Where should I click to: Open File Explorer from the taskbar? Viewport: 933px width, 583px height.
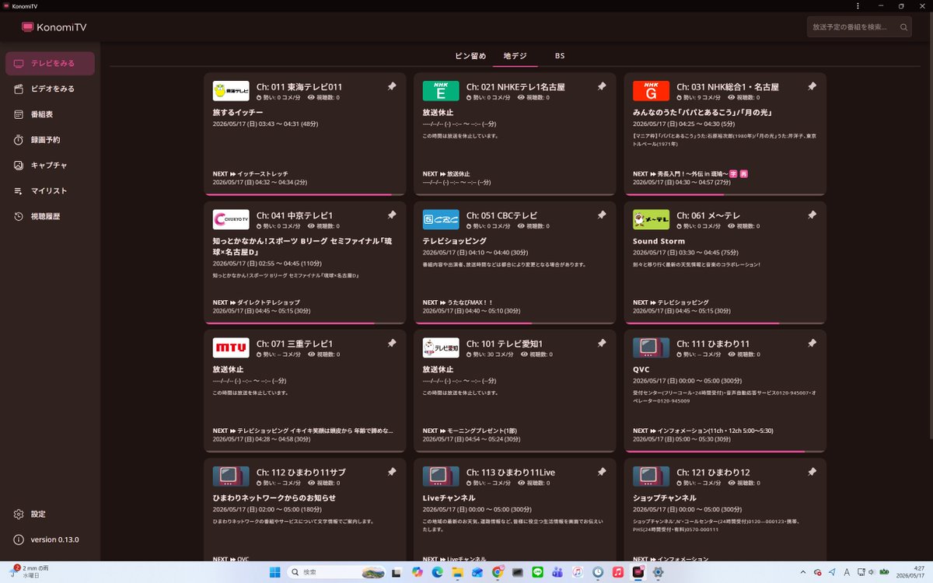[457, 571]
